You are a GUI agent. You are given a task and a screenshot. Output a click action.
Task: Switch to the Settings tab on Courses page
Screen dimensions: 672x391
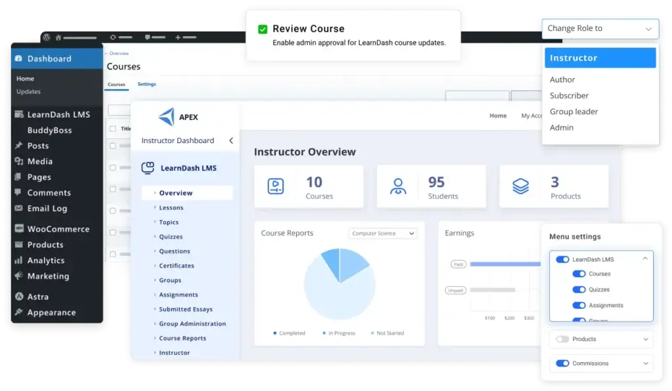(x=146, y=84)
